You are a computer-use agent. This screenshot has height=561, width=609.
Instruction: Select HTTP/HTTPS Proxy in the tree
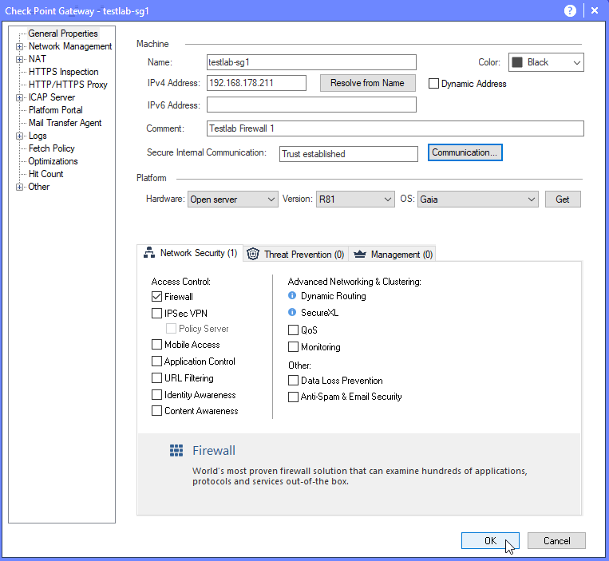(68, 85)
